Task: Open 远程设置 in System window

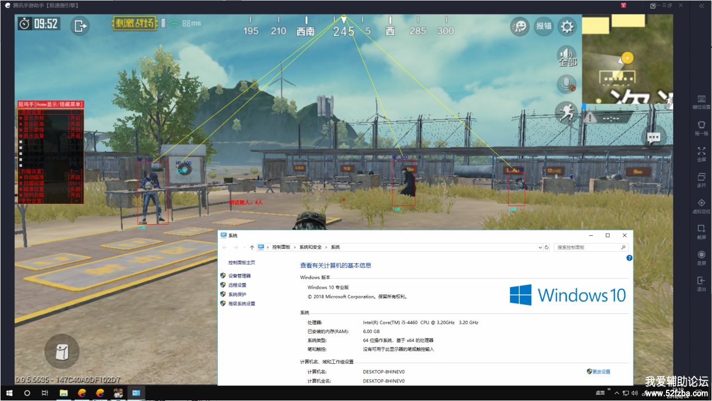Action: tap(237, 285)
